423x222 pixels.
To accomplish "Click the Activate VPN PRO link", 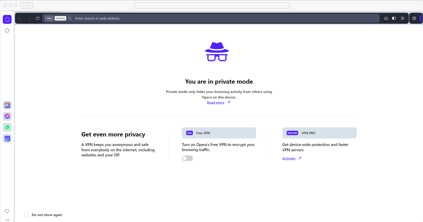I will 289,158.
